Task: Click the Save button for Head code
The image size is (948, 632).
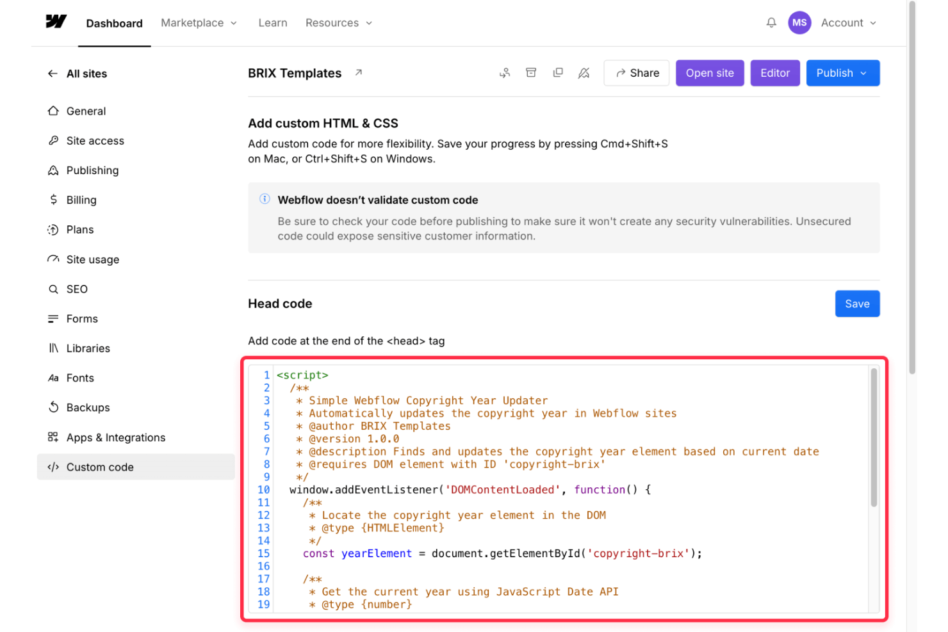Action: click(x=857, y=304)
